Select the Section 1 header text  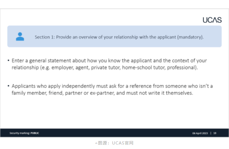[x=119, y=37]
